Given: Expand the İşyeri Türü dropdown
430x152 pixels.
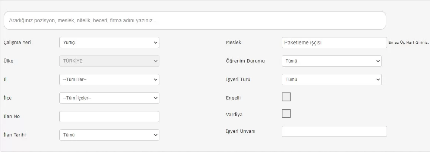Looking at the screenshot, I should click(331, 80).
